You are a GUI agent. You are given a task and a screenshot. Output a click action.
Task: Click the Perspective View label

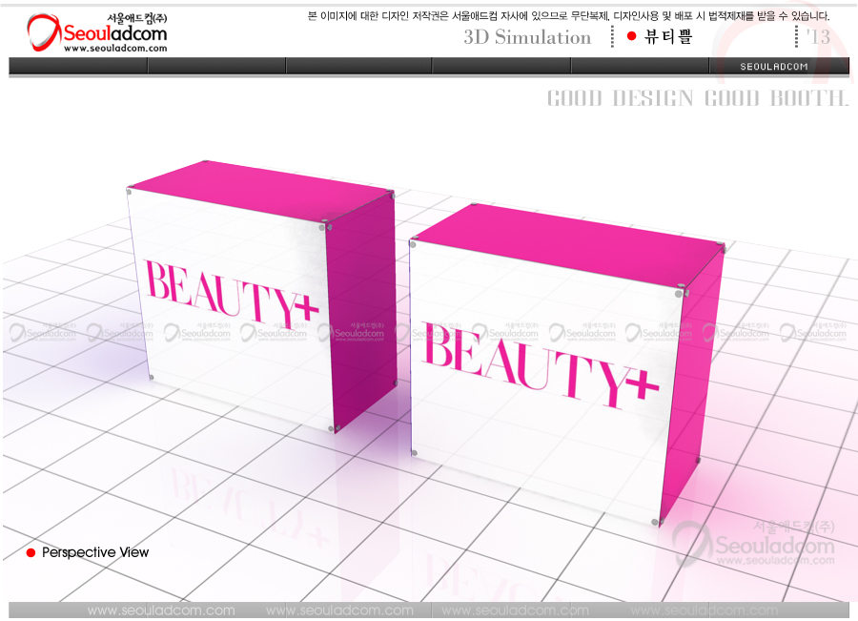pos(95,553)
